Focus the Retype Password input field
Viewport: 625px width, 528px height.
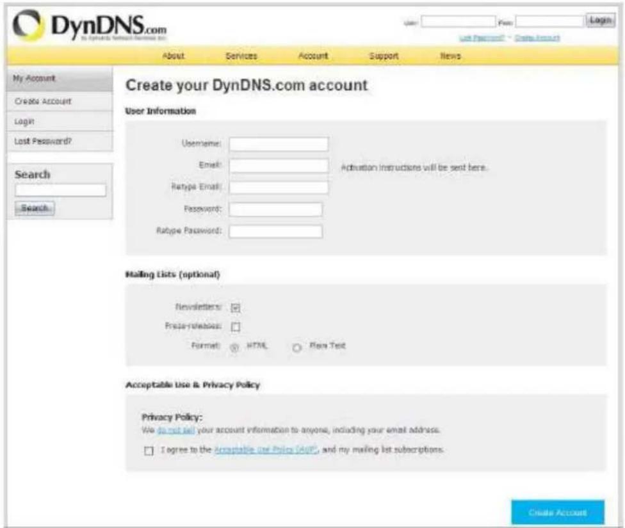coord(275,231)
